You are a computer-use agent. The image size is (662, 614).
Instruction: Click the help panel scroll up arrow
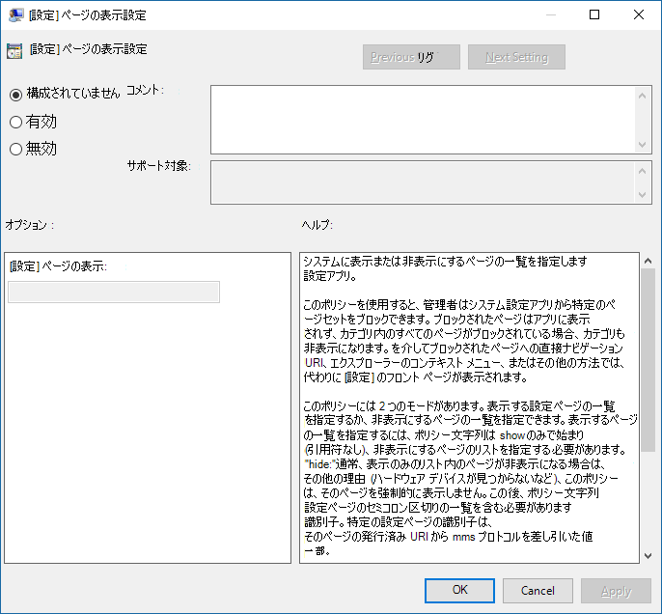tap(648, 261)
